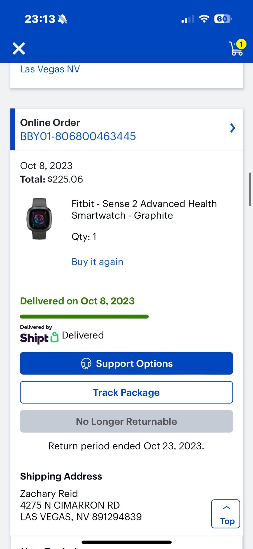The height and width of the screenshot is (549, 253).
Task: Tap the Wi-Fi icon in the status bar
Action: click(204, 18)
